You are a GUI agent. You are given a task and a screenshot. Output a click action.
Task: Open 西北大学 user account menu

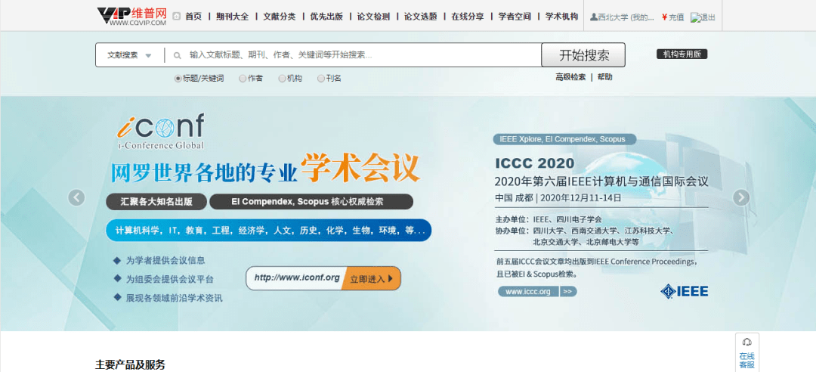click(x=622, y=17)
